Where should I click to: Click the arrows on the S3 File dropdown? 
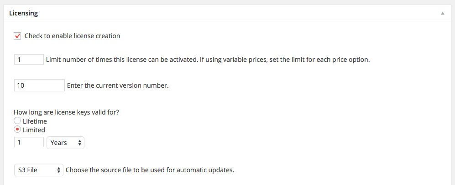58,170
